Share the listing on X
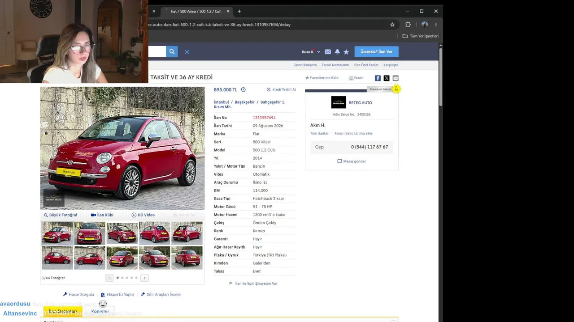574x322 pixels. (387, 78)
